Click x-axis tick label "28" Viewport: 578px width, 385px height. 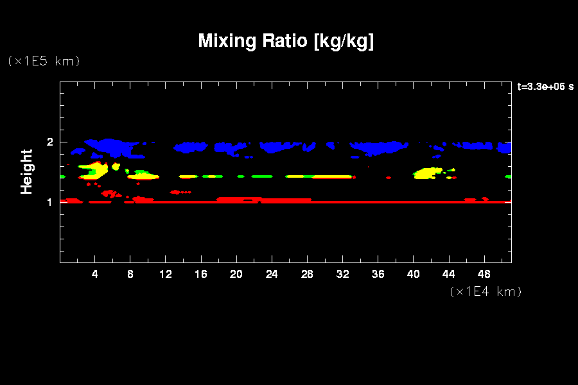click(307, 275)
